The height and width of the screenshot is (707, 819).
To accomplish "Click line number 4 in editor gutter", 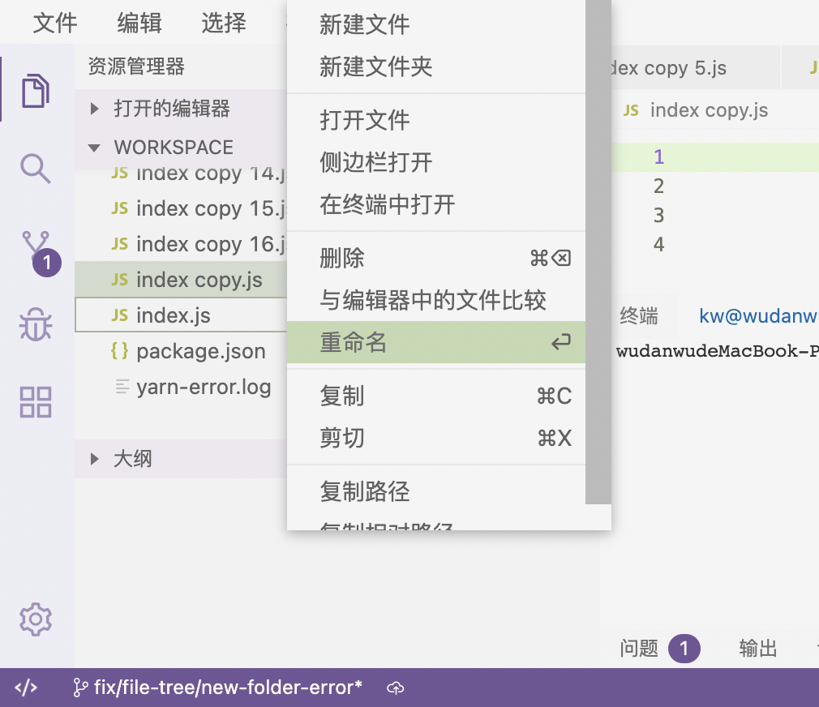I will (x=658, y=244).
